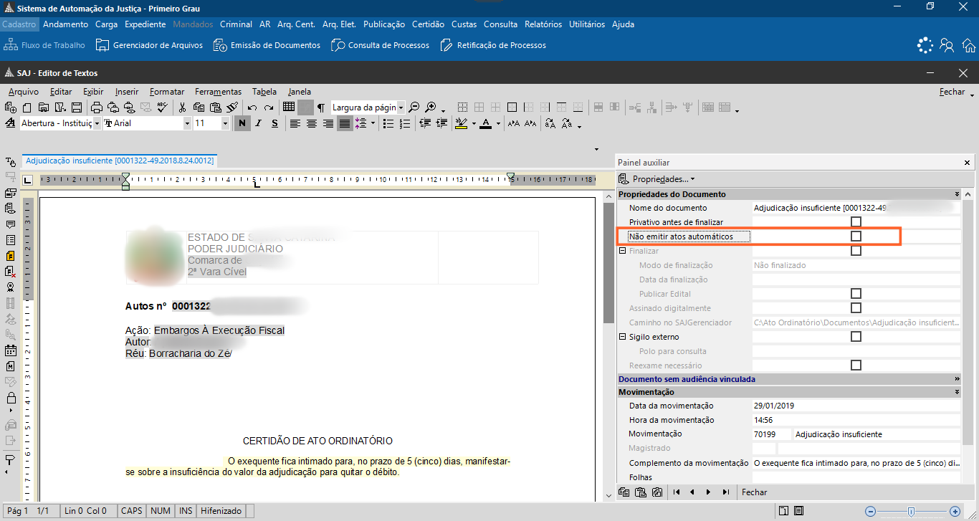Click the format painter brush icon

pyautogui.click(x=231, y=107)
